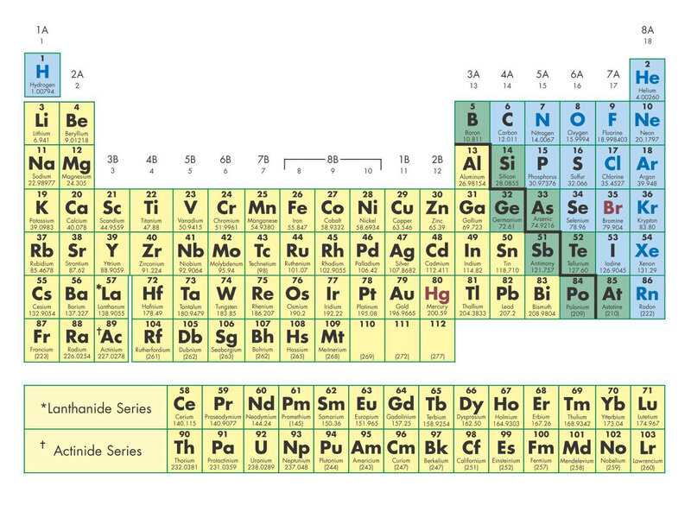Viewport: 691px width, 518px height.
Task: Click the '2B' group heading
Action: (x=437, y=159)
